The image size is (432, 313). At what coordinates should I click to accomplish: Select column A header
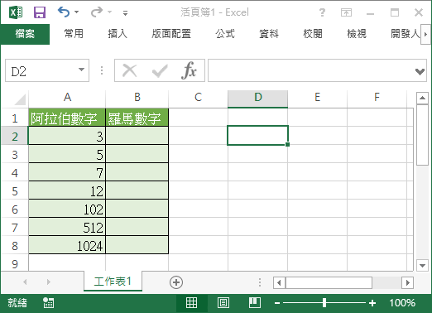tap(67, 98)
